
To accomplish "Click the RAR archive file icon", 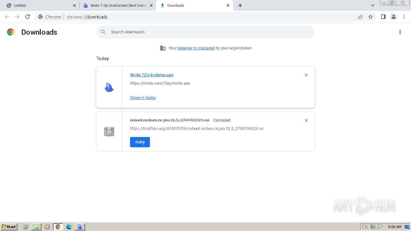I will tap(109, 132).
